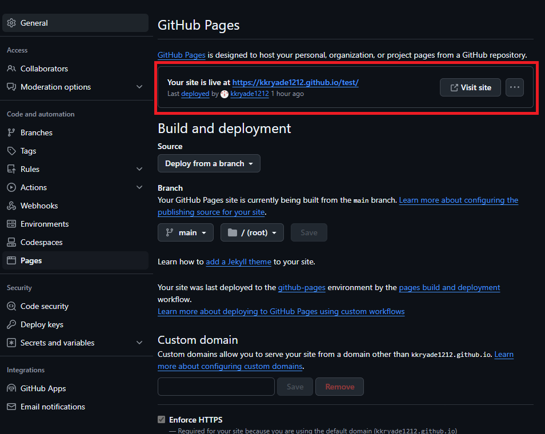The image size is (545, 434).
Task: Click the Environments server icon
Action: (x=11, y=224)
